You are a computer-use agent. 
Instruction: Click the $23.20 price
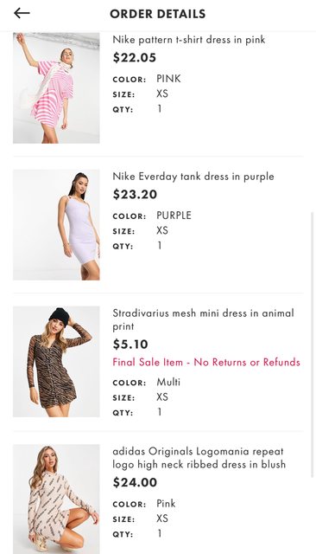point(135,194)
